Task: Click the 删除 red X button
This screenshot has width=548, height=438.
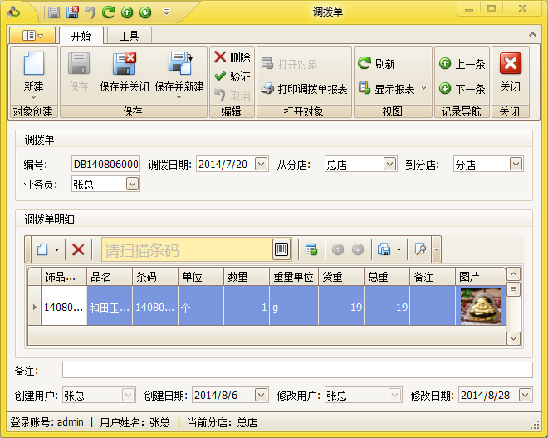Action: pyautogui.click(x=232, y=57)
